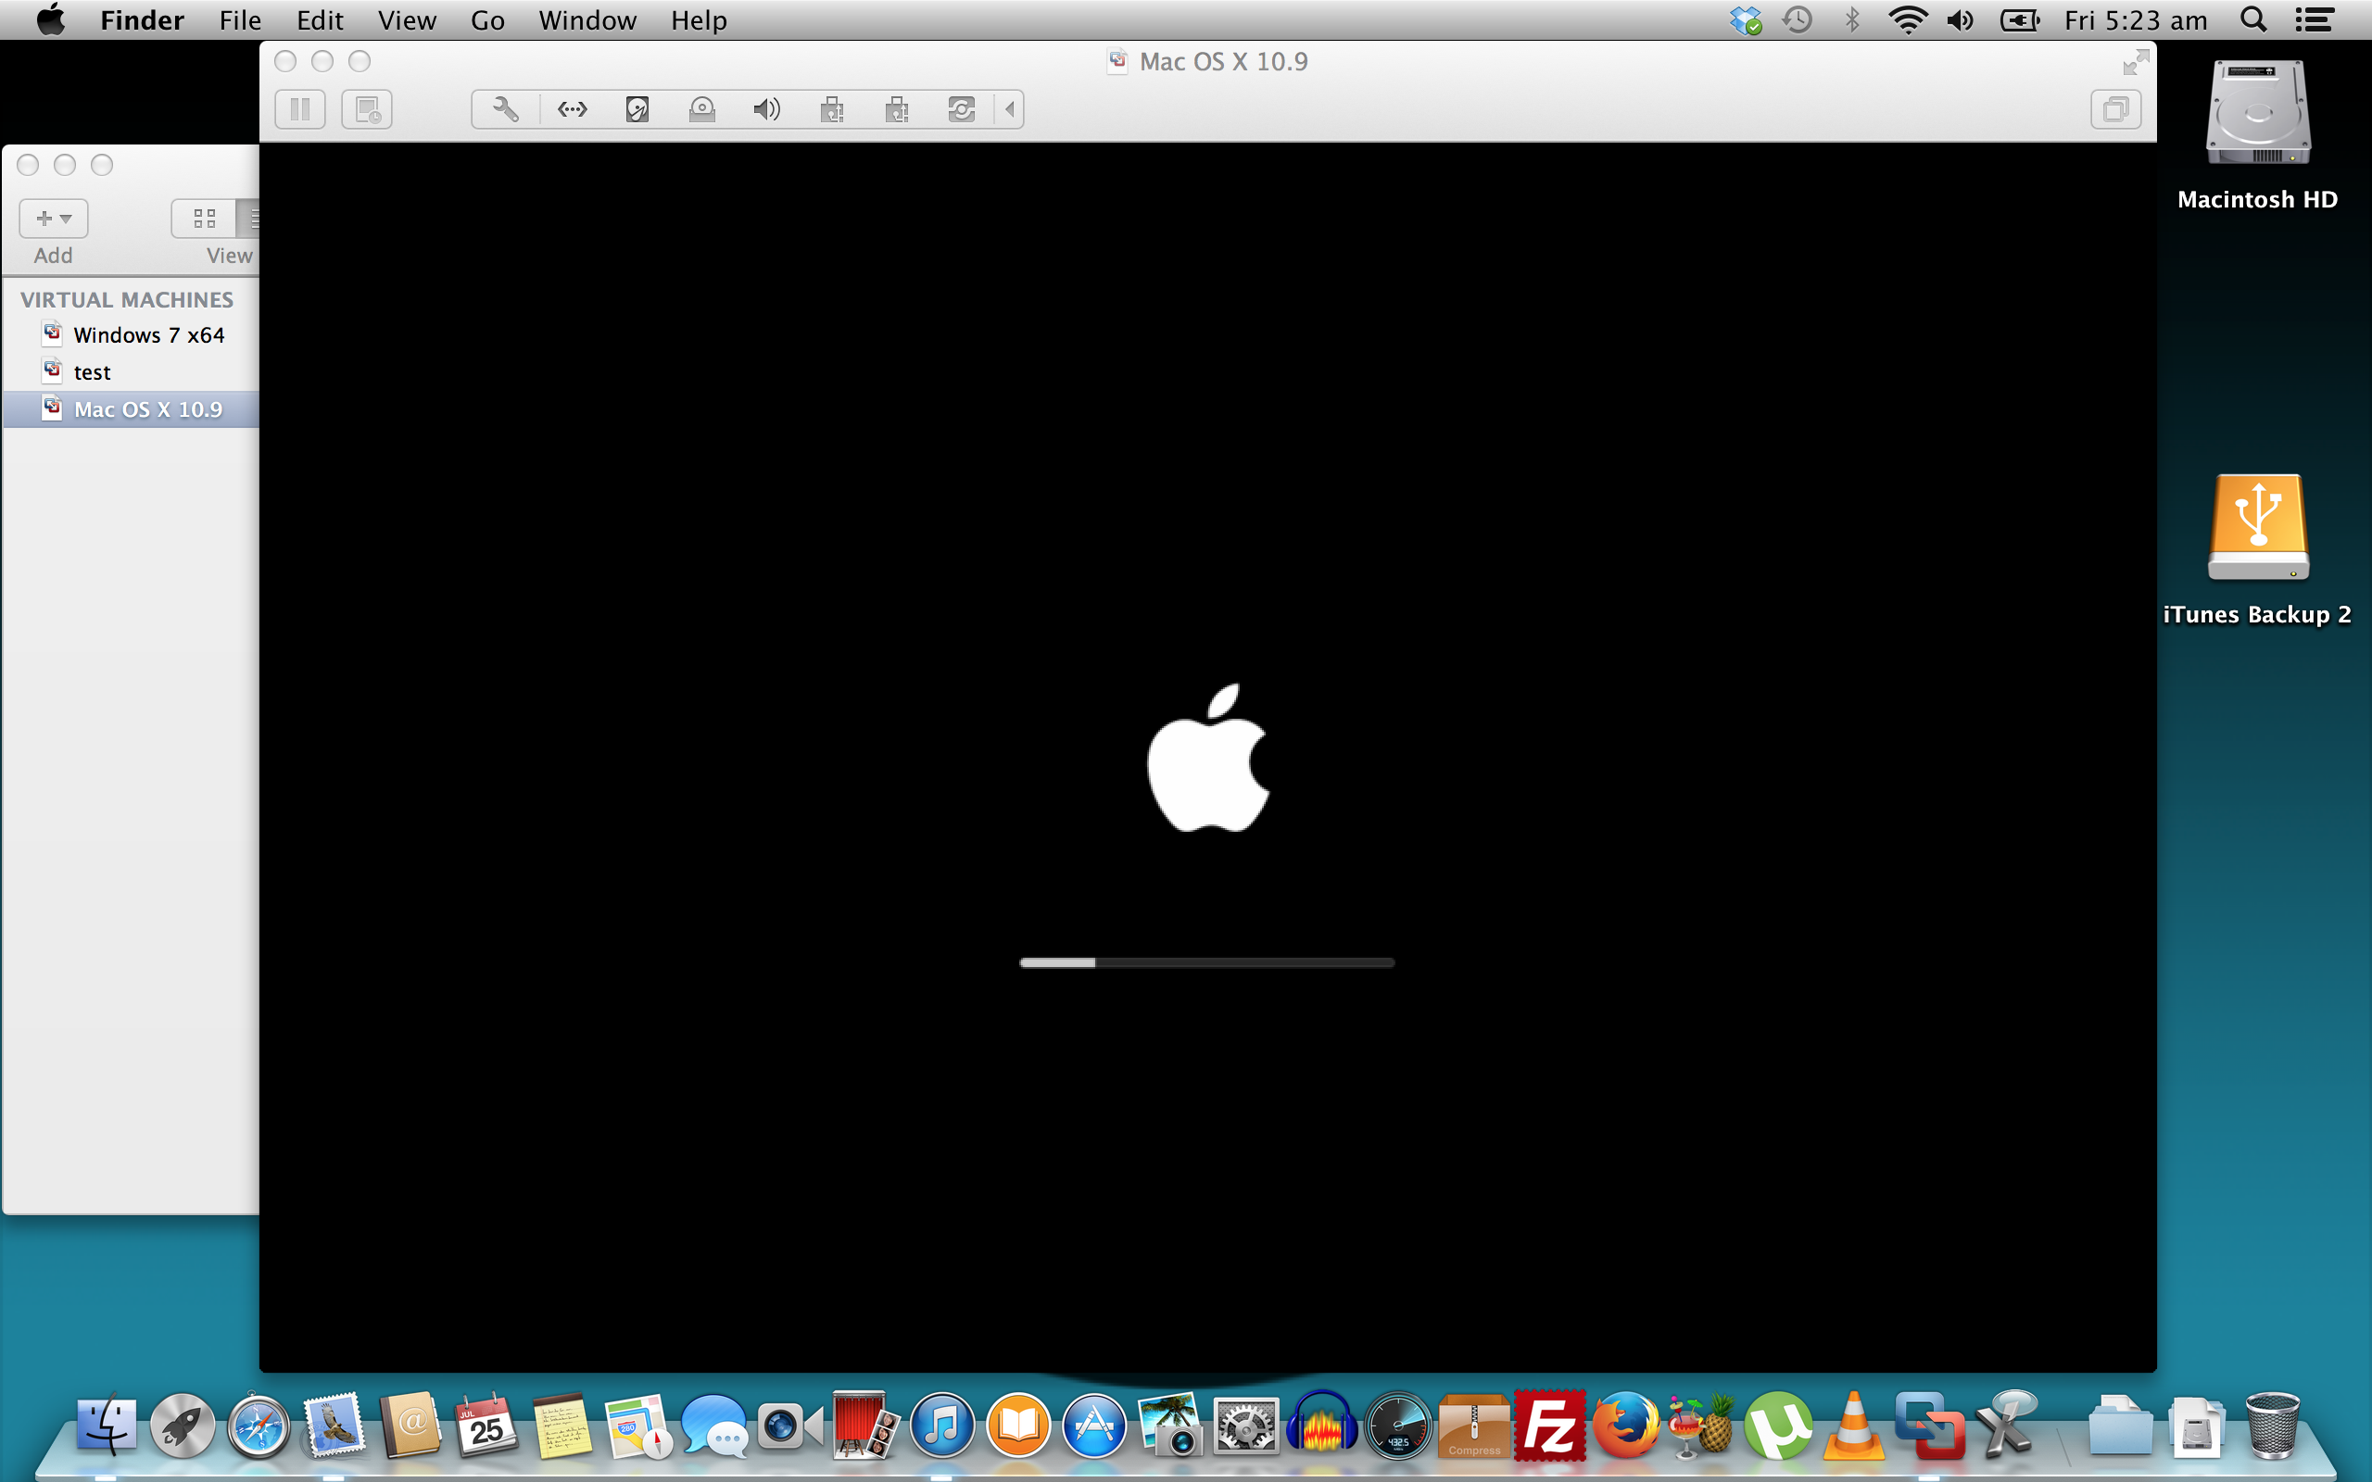Click the first USB device toolbar icon

831,108
